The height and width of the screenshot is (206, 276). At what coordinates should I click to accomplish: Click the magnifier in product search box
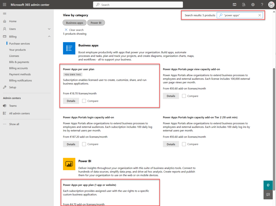(x=220, y=15)
